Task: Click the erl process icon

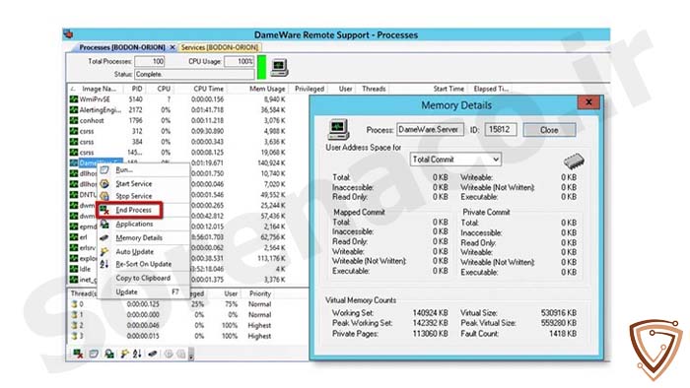Action: [74, 237]
